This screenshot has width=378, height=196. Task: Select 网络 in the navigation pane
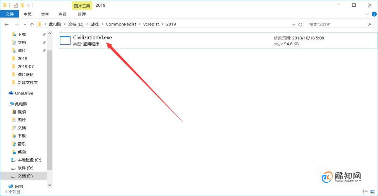pyautogui.click(x=19, y=186)
